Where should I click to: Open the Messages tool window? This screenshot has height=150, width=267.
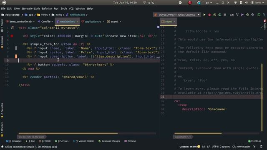coord(14,141)
